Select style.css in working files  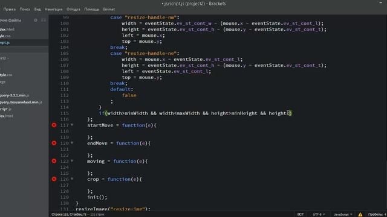pyautogui.click(x=5, y=36)
